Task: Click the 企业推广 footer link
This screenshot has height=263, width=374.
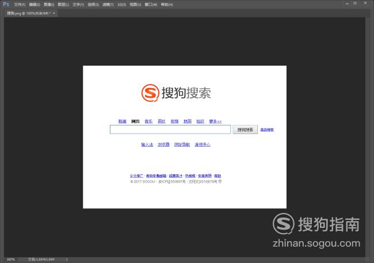Action: tap(136, 176)
